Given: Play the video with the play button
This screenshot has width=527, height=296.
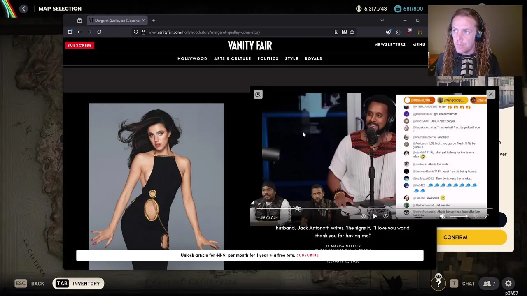Looking at the screenshot, I should [x=375, y=216].
